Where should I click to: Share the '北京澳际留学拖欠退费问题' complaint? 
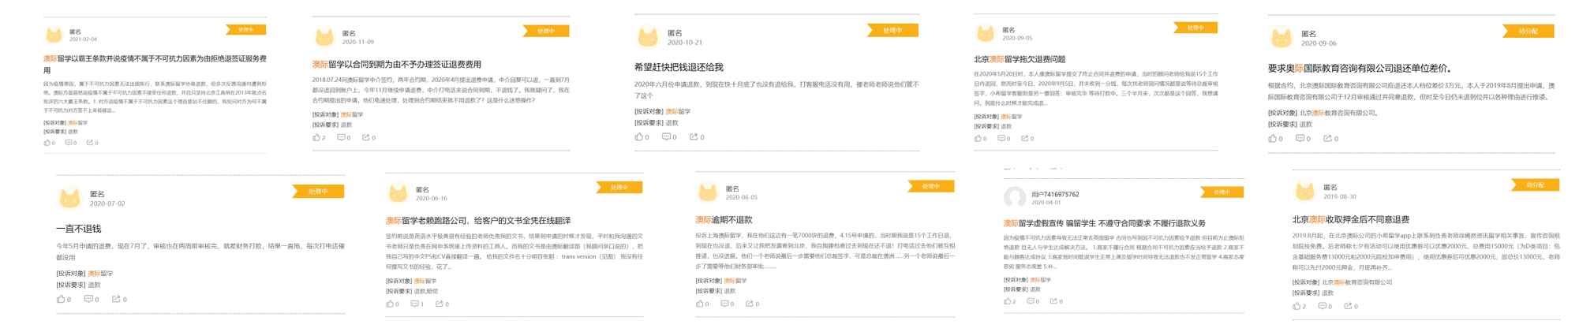tap(1025, 139)
